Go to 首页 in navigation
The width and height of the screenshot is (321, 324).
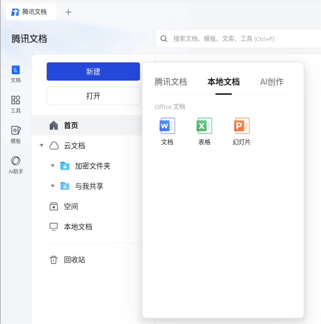pos(87,125)
